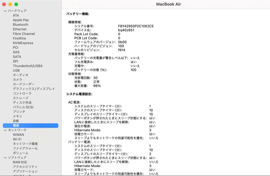Select 診断 in the sidebar
The height and width of the screenshot is (176, 270).
[x=16, y=121]
